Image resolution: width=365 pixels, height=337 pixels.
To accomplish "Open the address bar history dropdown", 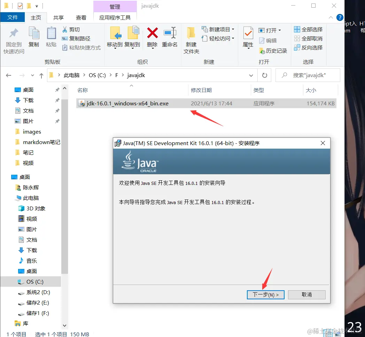I will click(251, 75).
